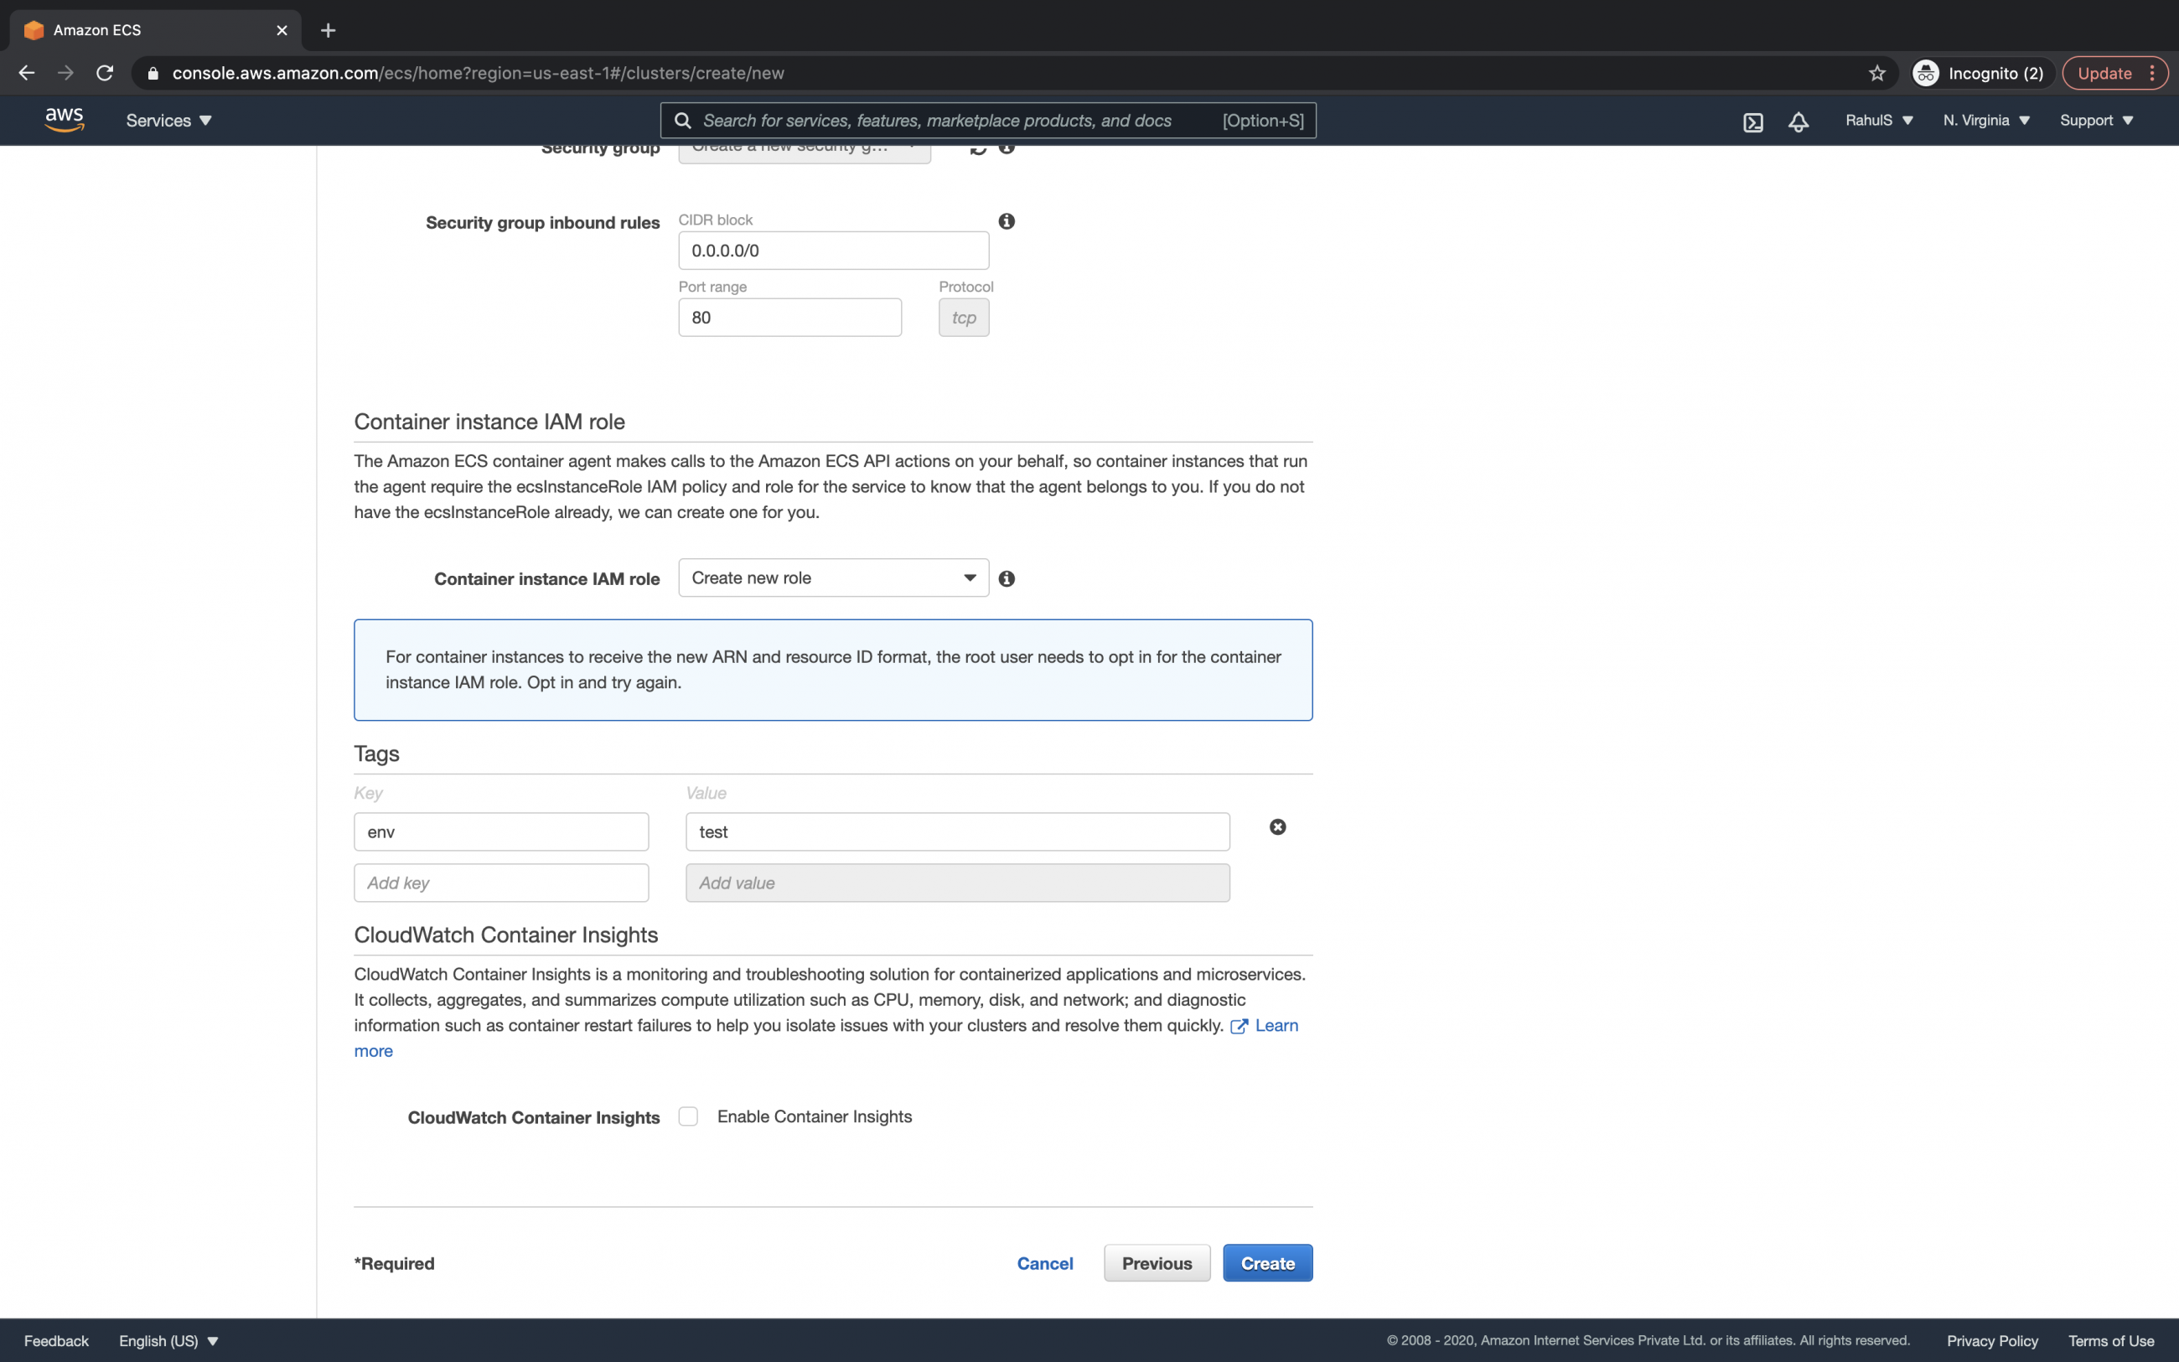The height and width of the screenshot is (1362, 2179).
Task: Click info icon next to Container instance IAM role
Action: point(1007,579)
